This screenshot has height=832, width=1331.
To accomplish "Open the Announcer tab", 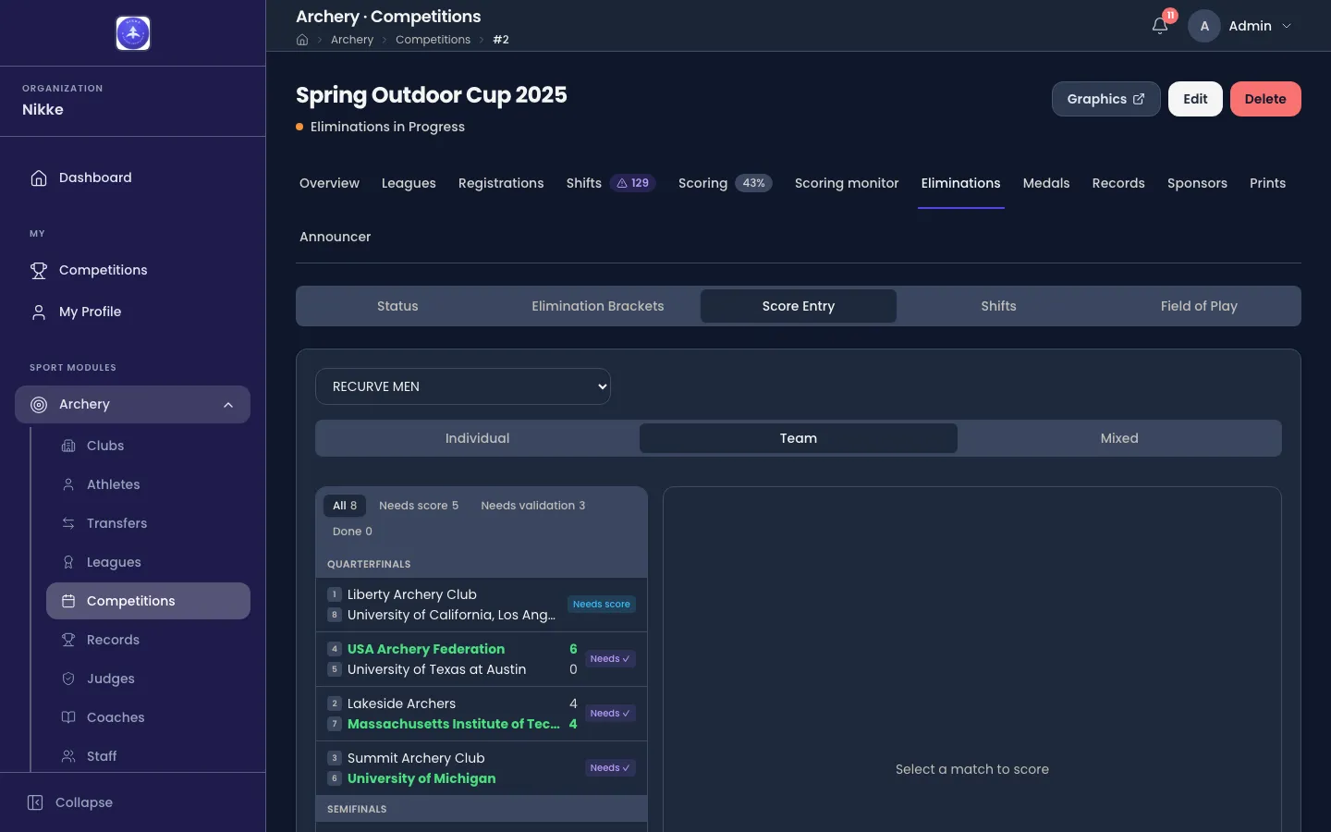I will tap(336, 237).
